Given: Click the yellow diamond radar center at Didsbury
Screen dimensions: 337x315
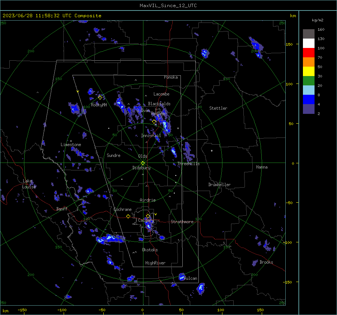Looking at the screenshot, I should 143,163.
